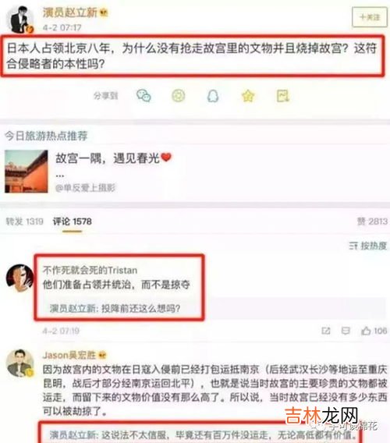
Task: Open 演员赵立新 reply 投降前还这么想吗
Action: [115, 308]
